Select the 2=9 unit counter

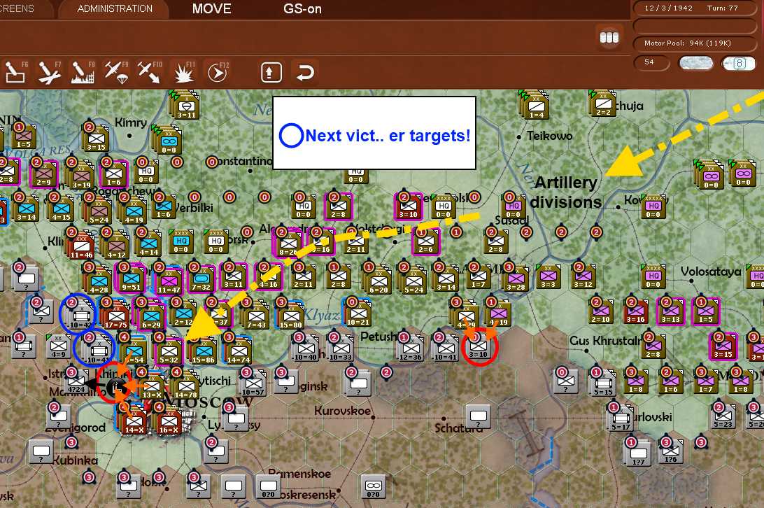point(43,174)
